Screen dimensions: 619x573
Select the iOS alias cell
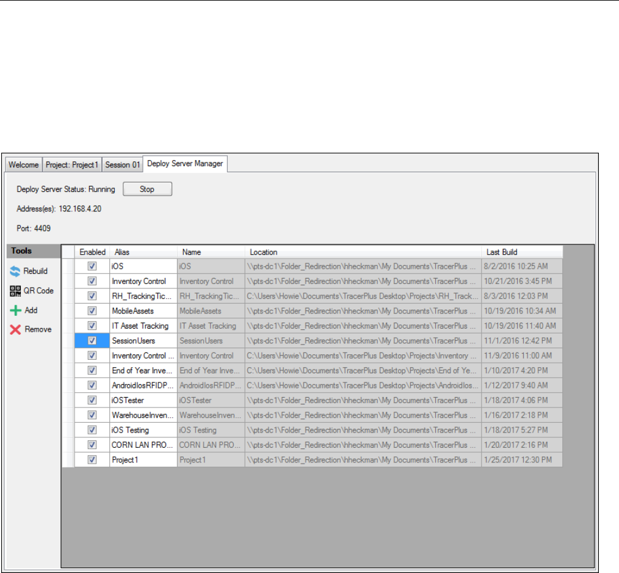click(143, 266)
